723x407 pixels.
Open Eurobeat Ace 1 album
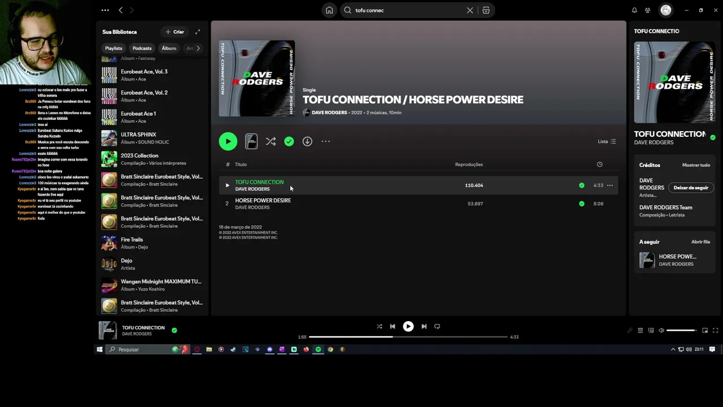click(x=151, y=117)
